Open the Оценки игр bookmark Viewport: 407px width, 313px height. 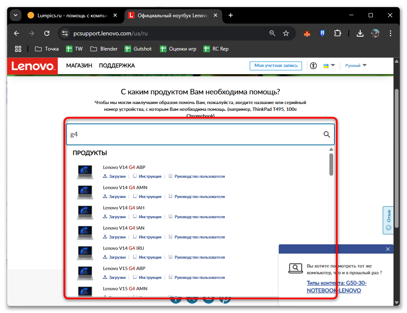[178, 49]
